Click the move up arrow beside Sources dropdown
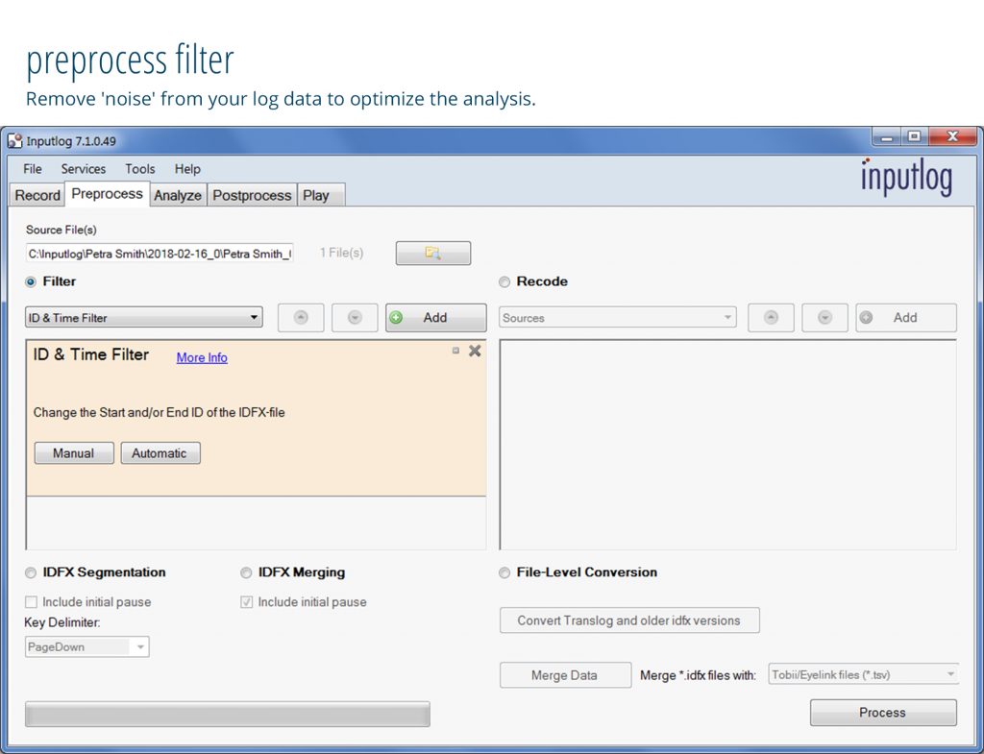984x754 pixels. click(771, 318)
